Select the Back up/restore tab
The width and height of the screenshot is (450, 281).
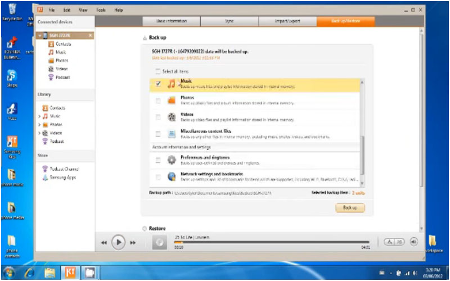coord(345,21)
